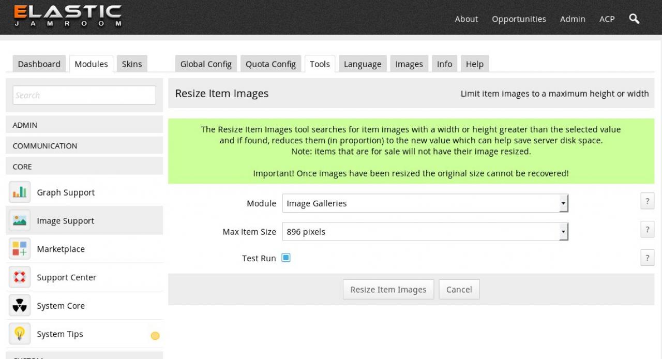Click the Cancel button
This screenshot has width=662, height=359.
click(x=459, y=289)
